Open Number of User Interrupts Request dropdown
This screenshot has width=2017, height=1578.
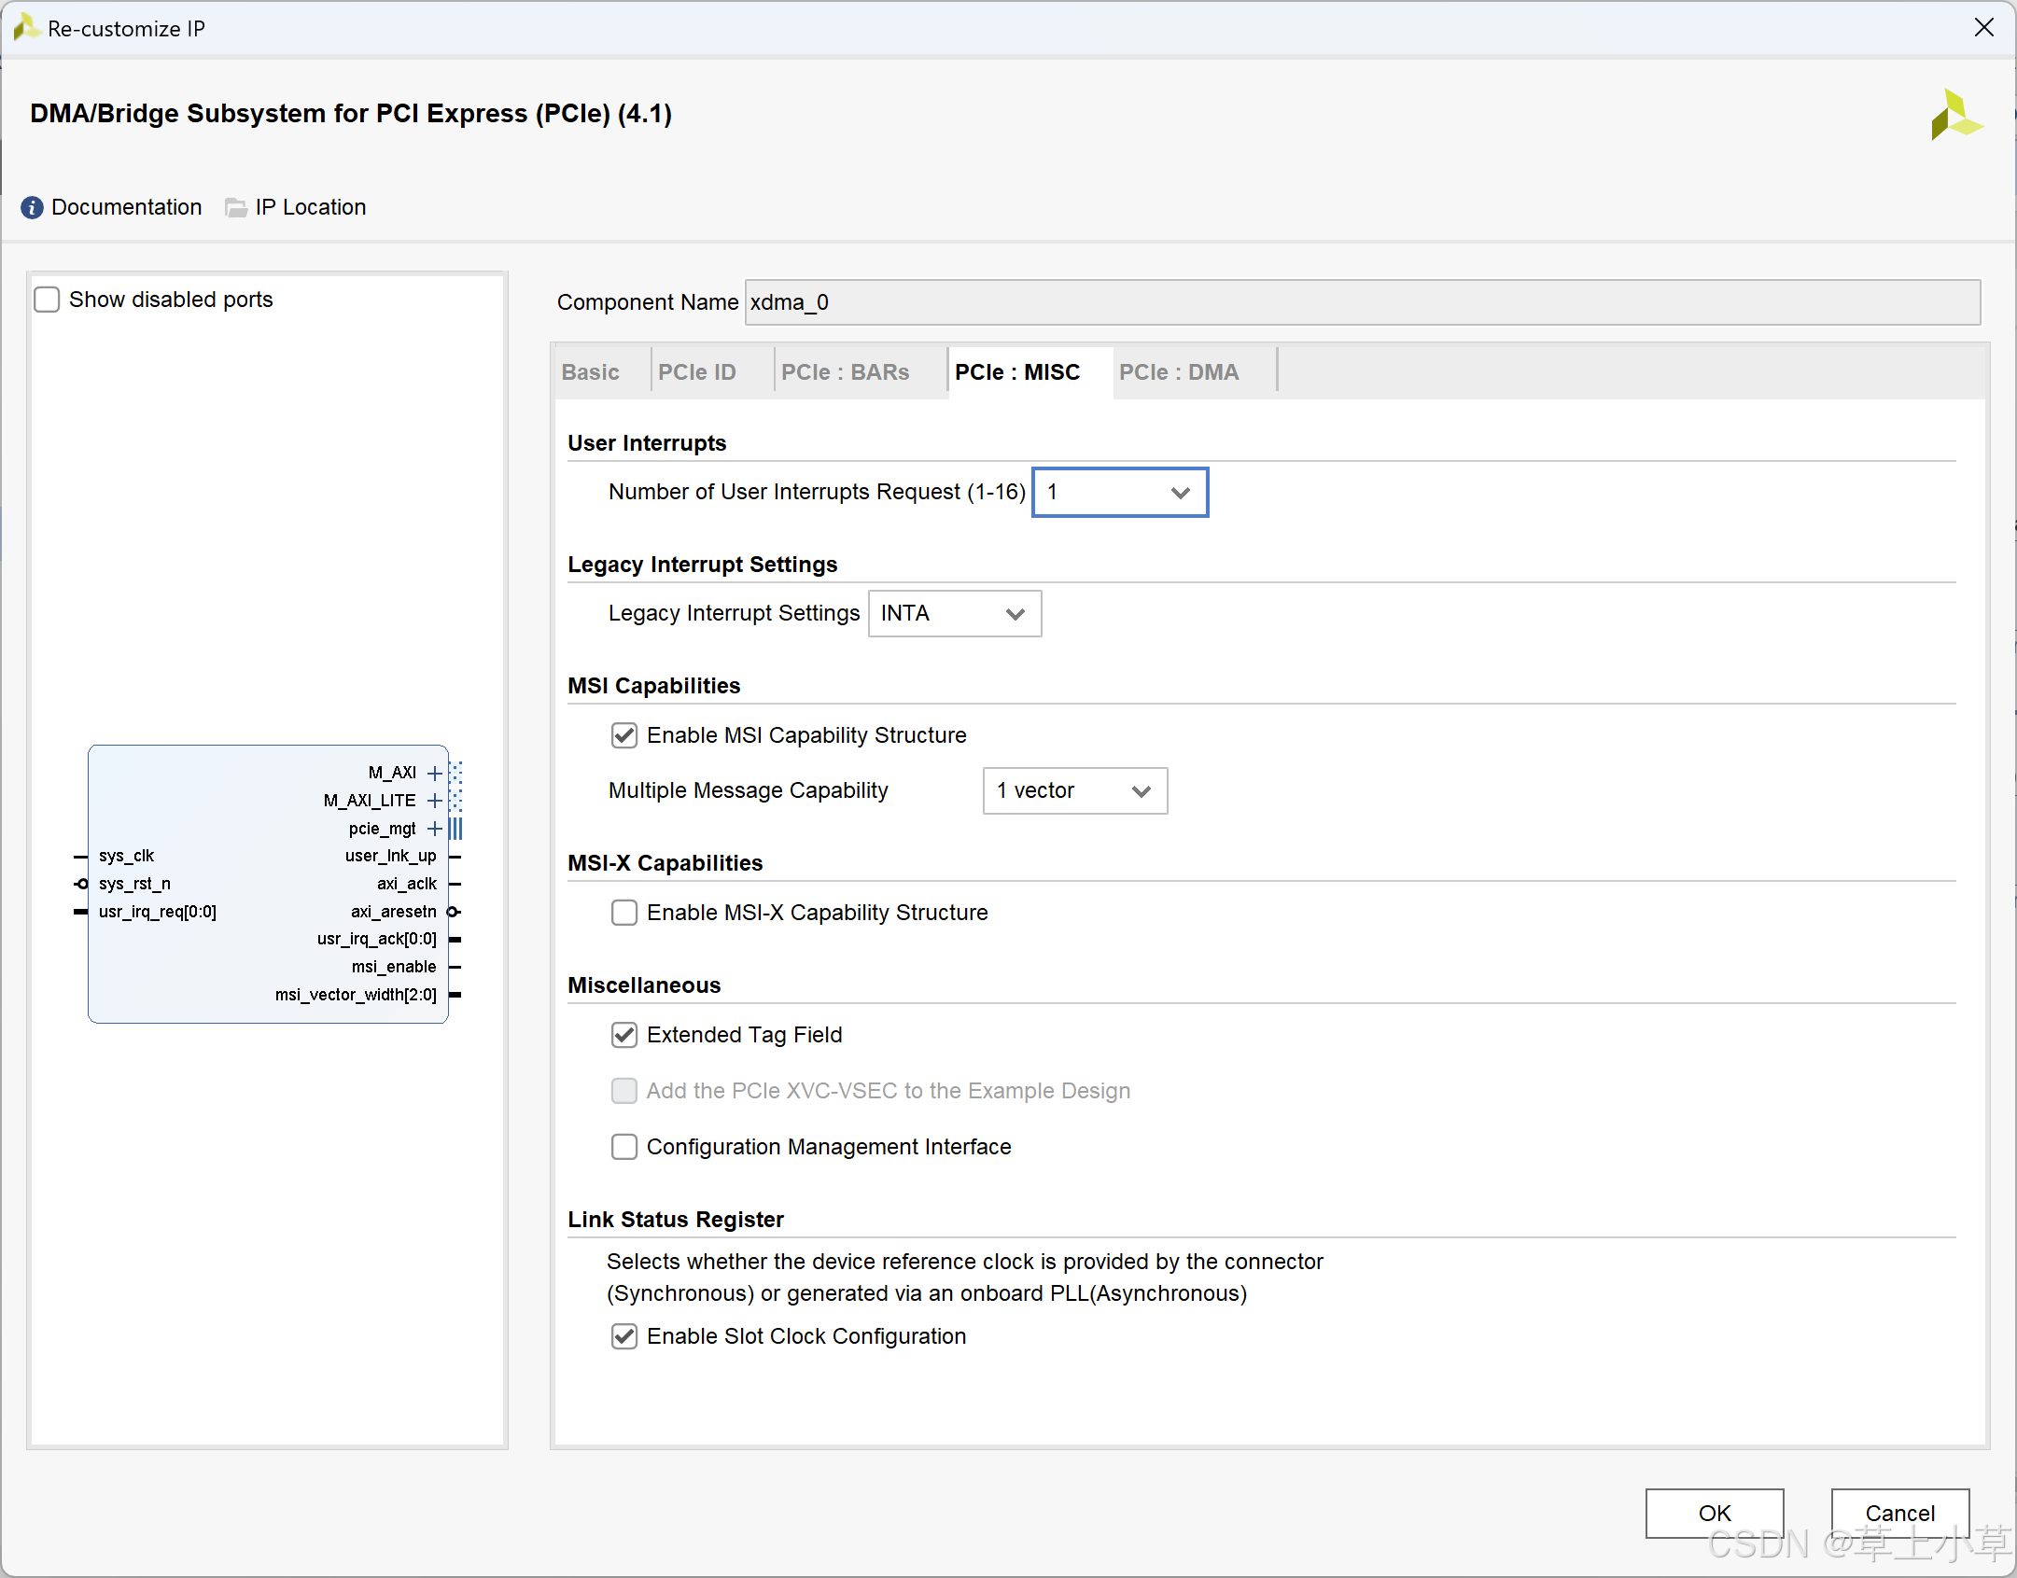pos(1119,492)
